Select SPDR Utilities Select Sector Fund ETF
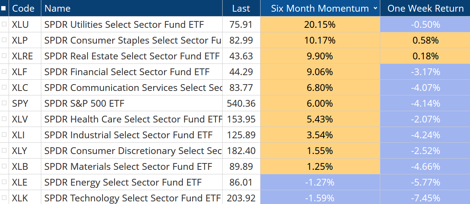This screenshot has height=204, width=470. point(124,24)
